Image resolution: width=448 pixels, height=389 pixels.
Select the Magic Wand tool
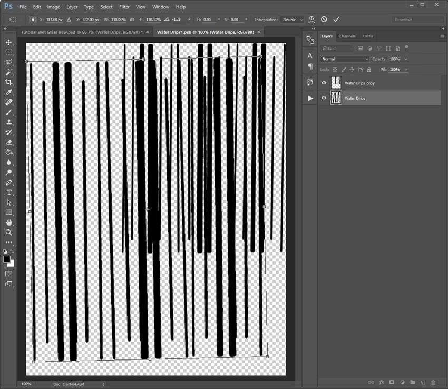click(9, 72)
